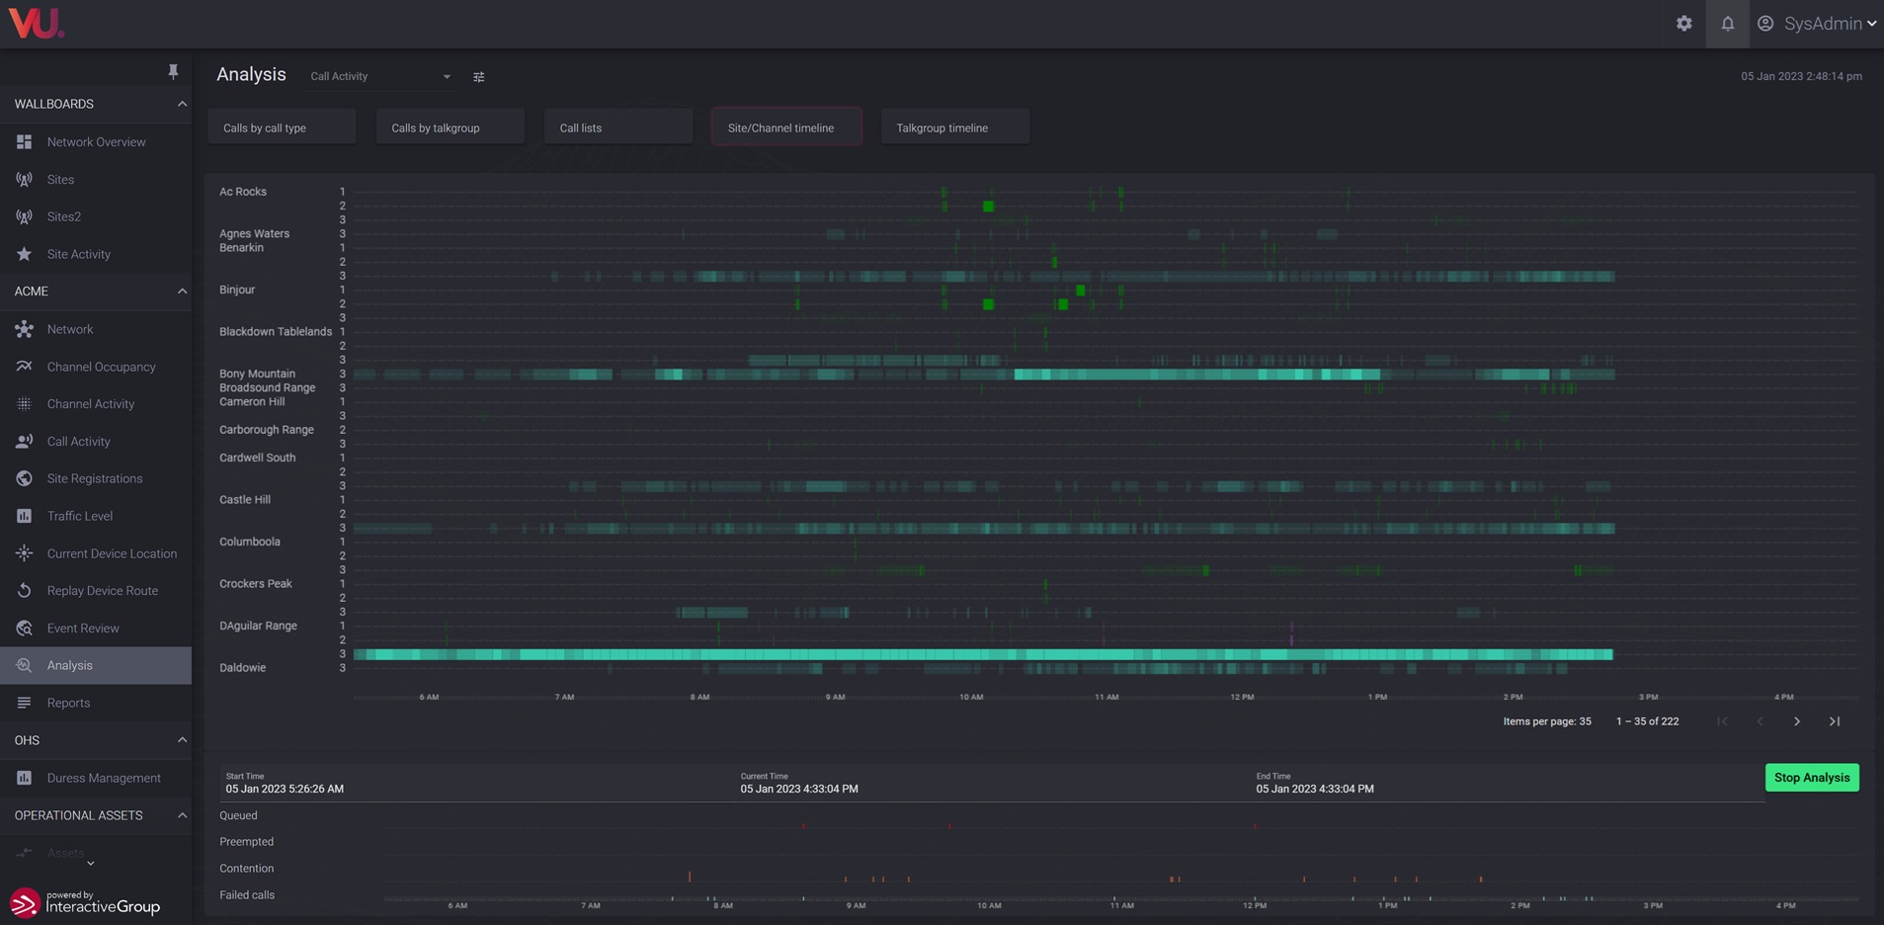
Task: Go to previous page of timeline items
Action: tap(1760, 721)
